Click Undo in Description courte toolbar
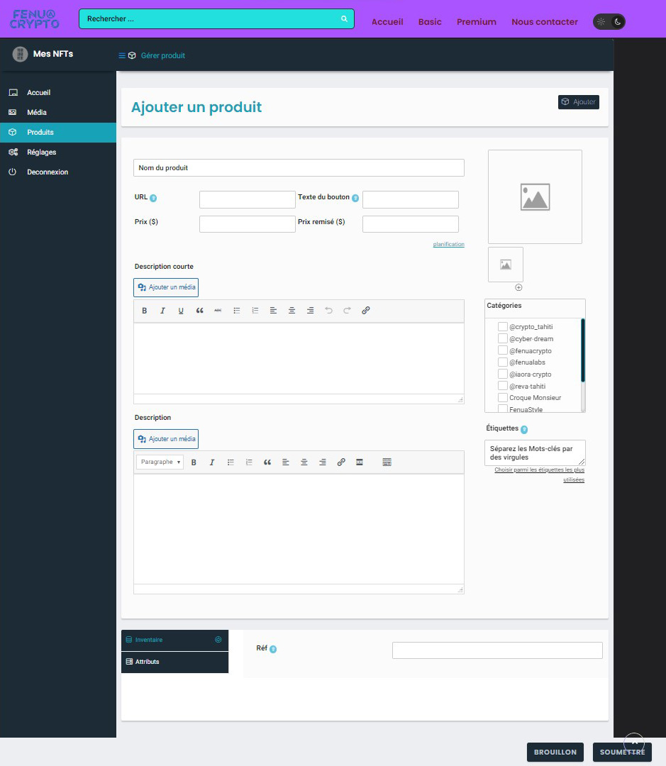The width and height of the screenshot is (666, 766). click(328, 311)
